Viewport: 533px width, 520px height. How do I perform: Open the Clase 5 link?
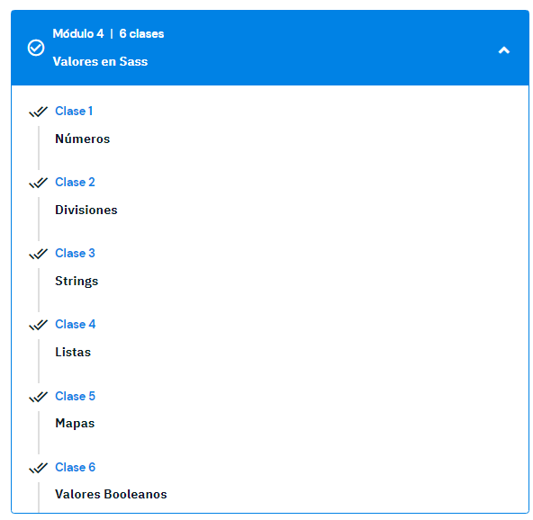point(75,396)
